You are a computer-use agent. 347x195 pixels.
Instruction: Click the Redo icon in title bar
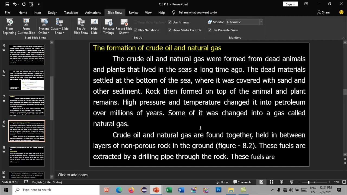coord(24,4)
